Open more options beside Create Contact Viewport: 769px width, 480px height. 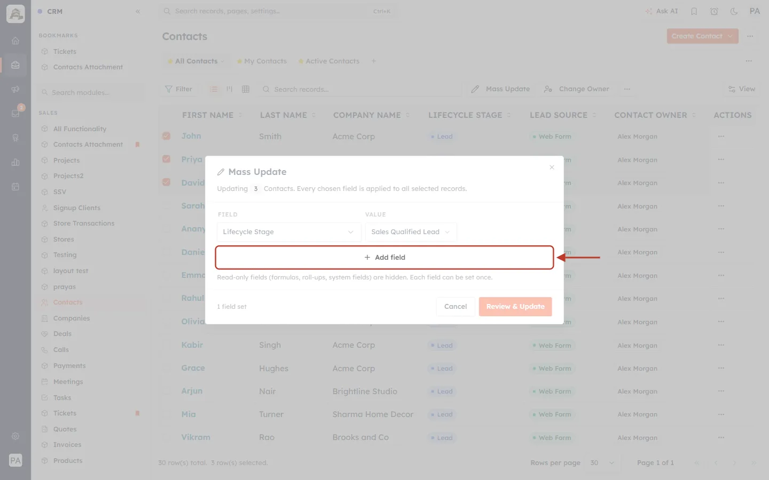point(750,36)
